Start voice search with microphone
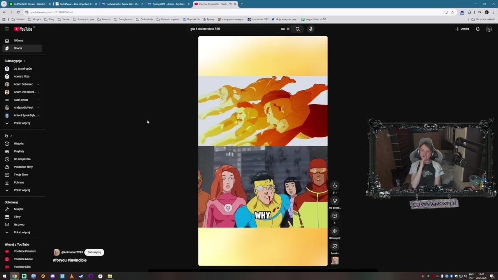498x280 pixels. (311, 29)
